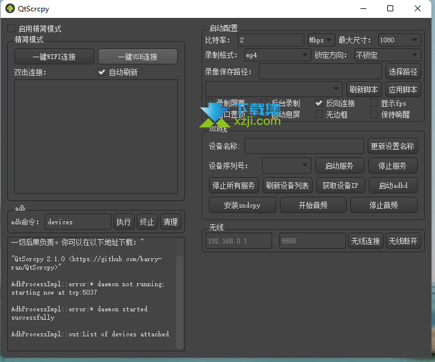435x362 pixels.
Task: Click the 启动服务 button
Action: click(x=340, y=165)
